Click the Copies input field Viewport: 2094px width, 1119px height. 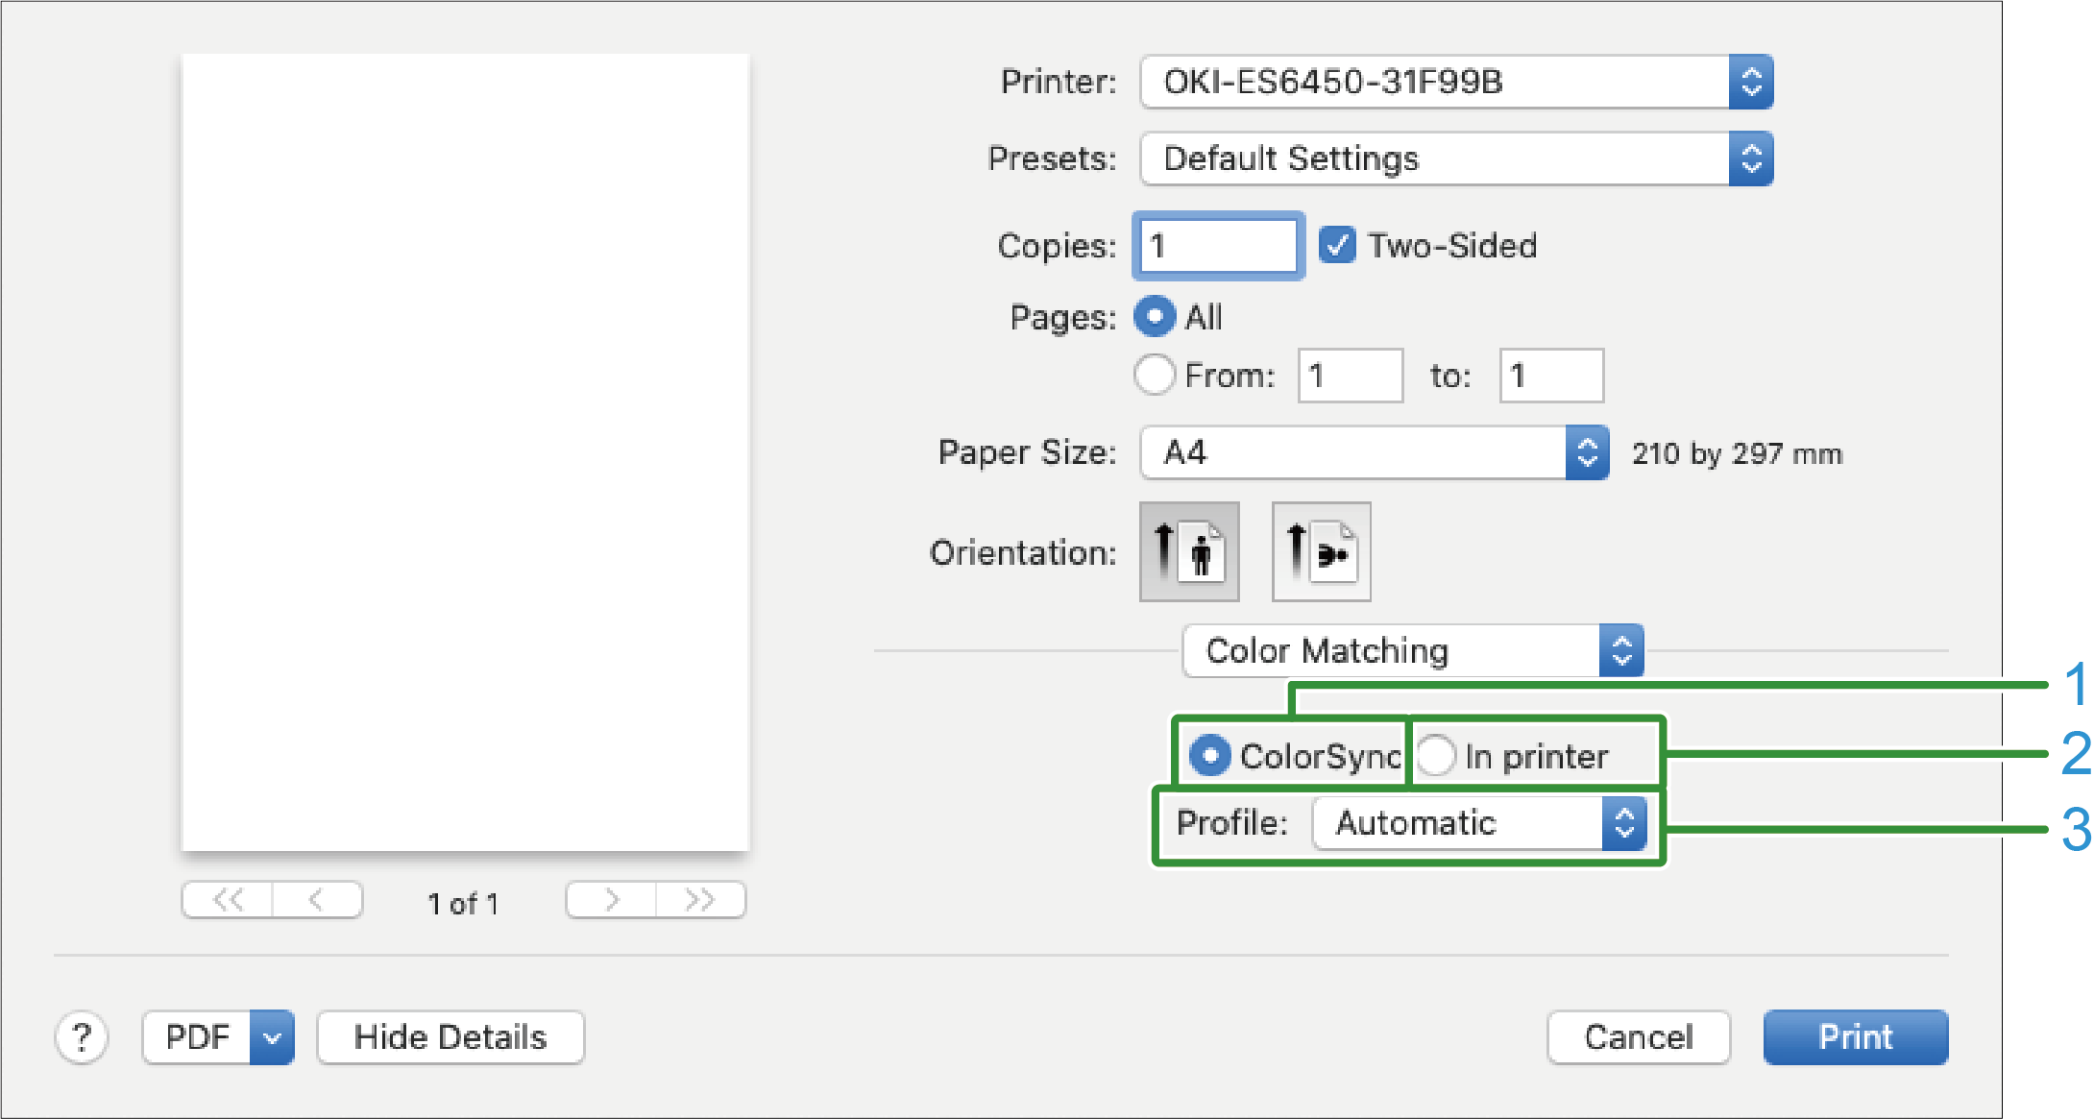click(x=1218, y=245)
